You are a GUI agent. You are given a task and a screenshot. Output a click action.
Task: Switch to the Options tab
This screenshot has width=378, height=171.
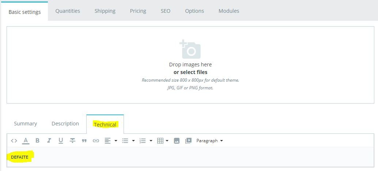point(194,11)
